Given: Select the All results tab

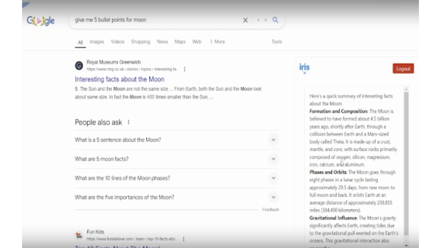Looking at the screenshot, I should (80, 42).
